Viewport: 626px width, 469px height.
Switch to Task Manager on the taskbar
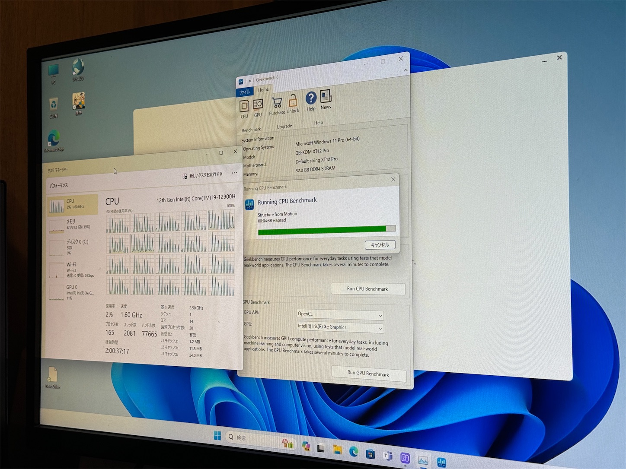pyautogui.click(x=423, y=461)
